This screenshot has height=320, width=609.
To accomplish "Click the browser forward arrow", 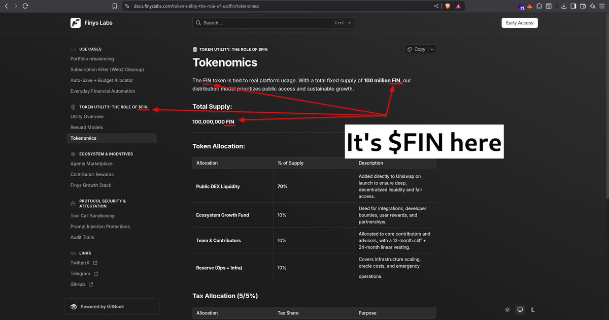I will (x=16, y=6).
